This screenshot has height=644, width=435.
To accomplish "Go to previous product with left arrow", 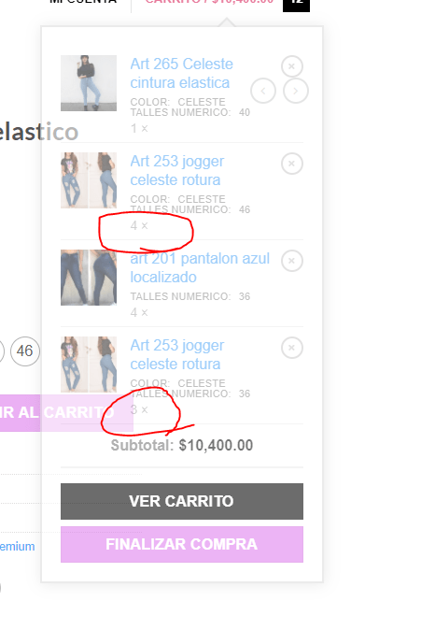I will [x=263, y=91].
